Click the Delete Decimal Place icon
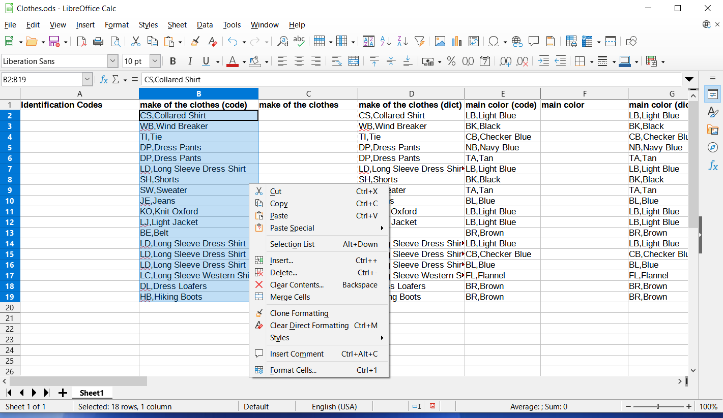Viewport: 723px width, 418px height. click(522, 61)
